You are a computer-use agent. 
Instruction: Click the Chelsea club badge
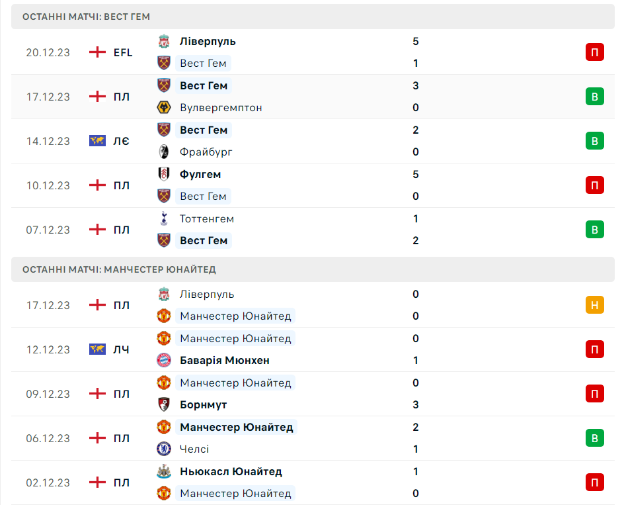[x=164, y=449]
